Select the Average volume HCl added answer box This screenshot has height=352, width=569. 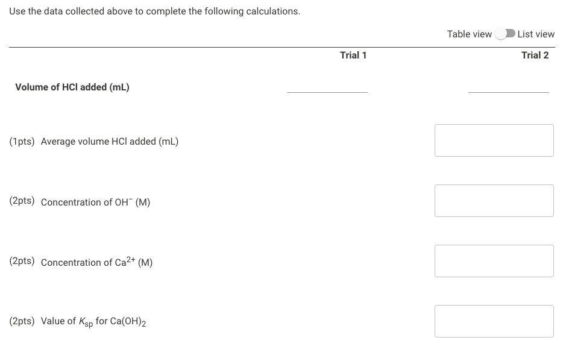click(494, 140)
